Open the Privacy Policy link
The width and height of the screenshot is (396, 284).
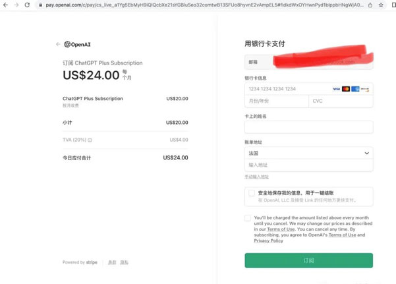[x=268, y=241]
